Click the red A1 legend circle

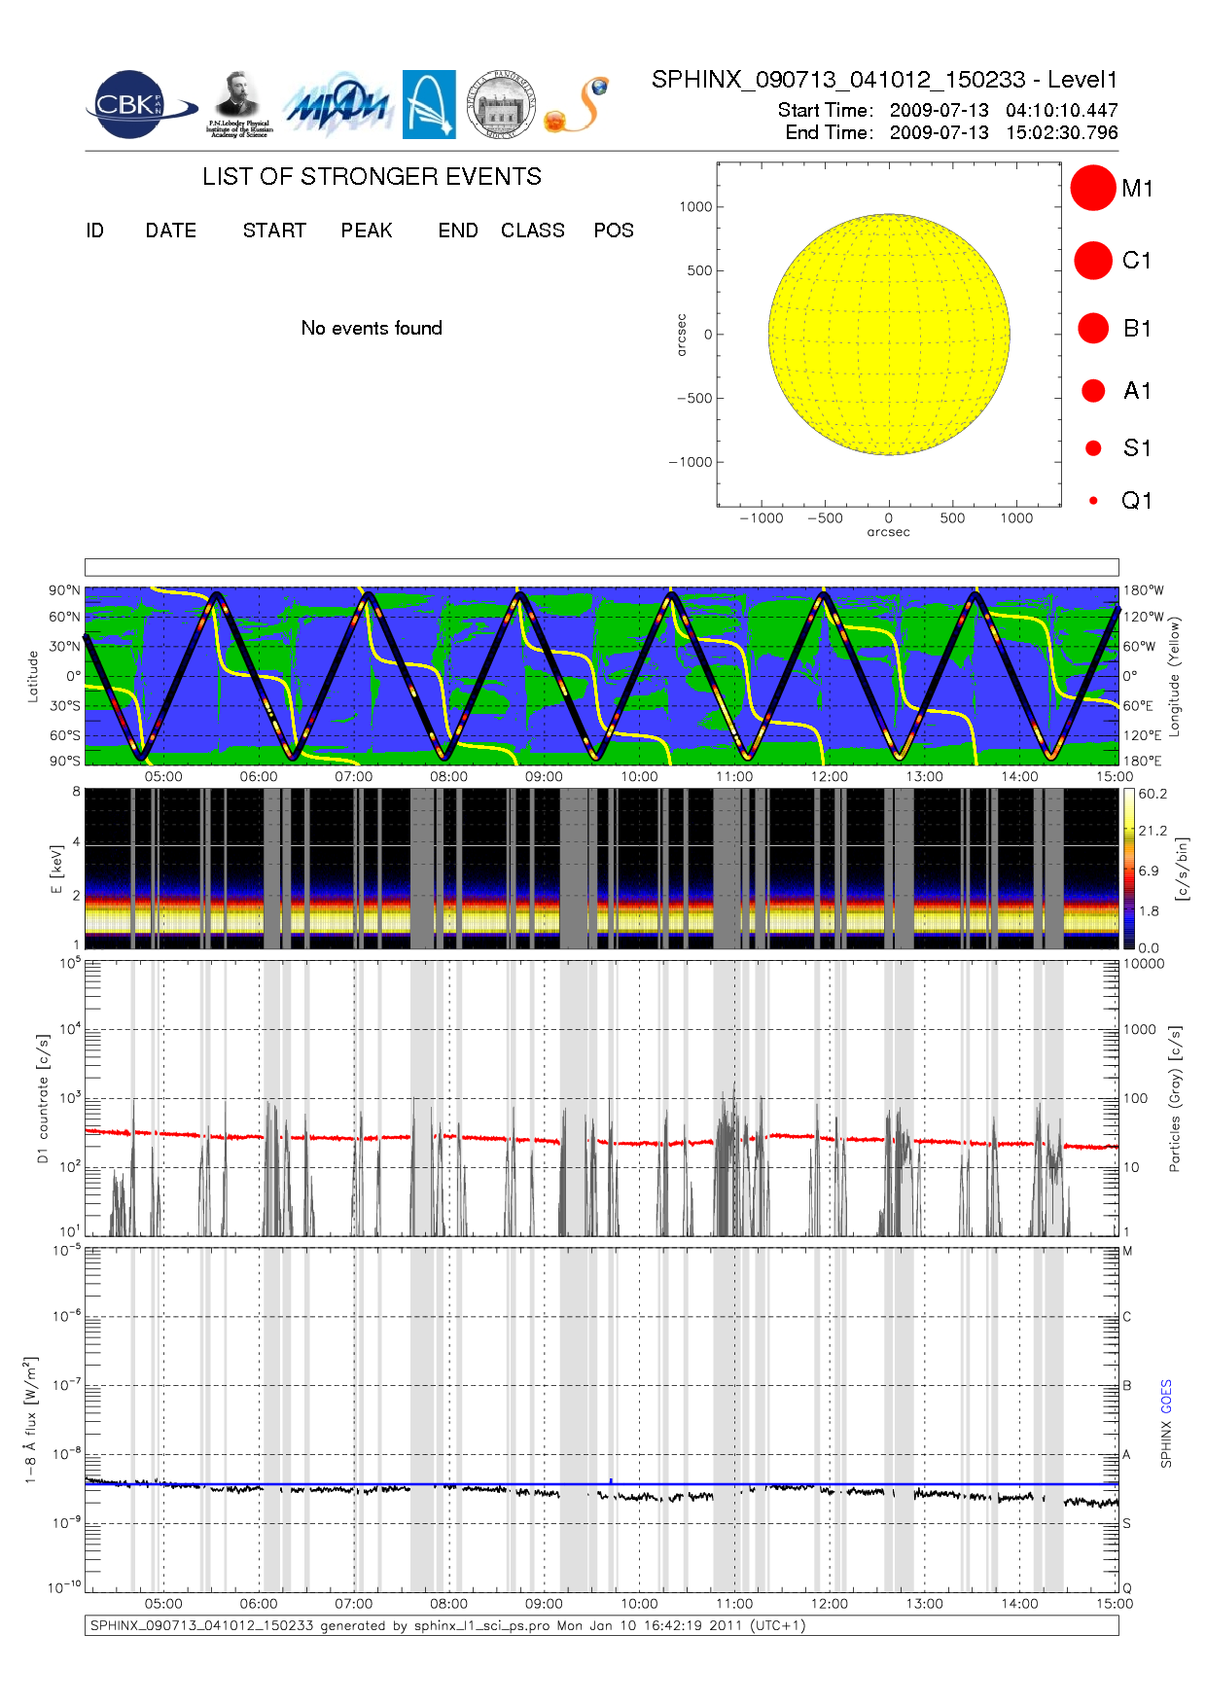pos(1093,391)
